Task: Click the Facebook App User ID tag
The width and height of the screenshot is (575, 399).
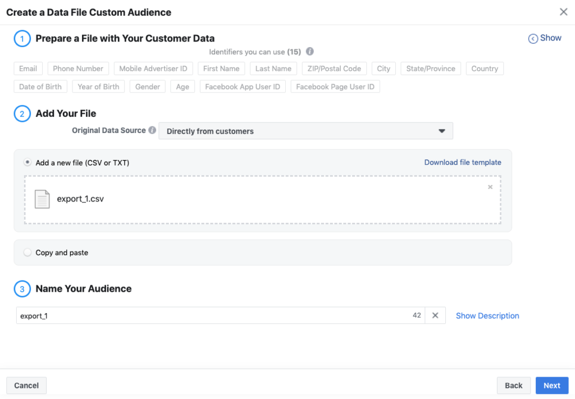Action: click(x=243, y=87)
